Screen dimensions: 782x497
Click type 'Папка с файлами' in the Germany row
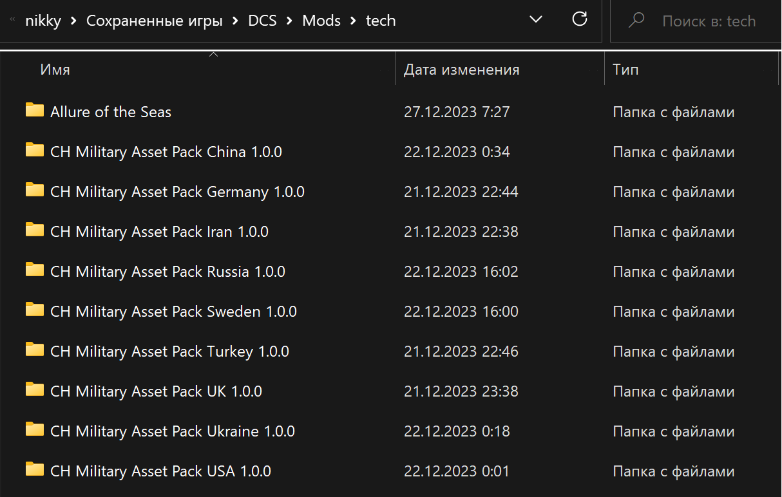(x=674, y=192)
